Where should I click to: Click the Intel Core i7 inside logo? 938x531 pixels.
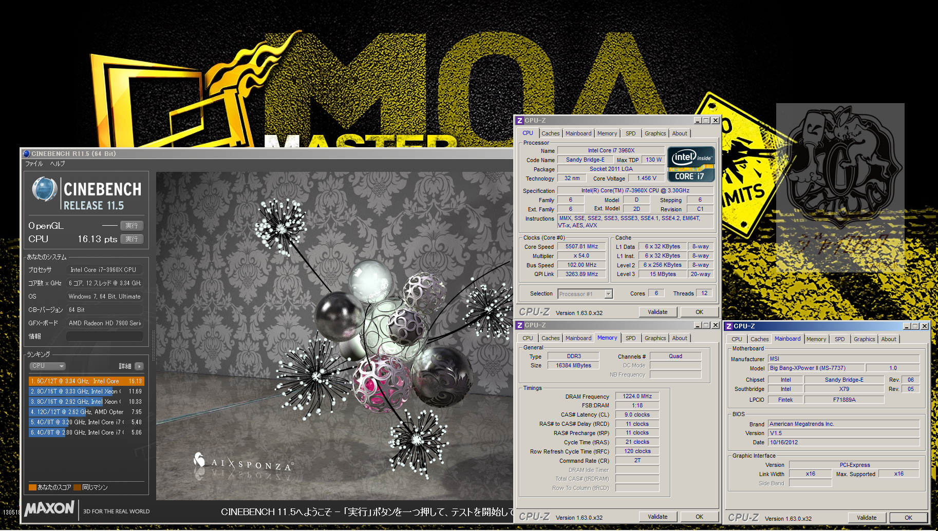point(691,164)
